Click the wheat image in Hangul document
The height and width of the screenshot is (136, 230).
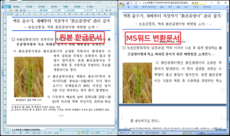point(29,77)
